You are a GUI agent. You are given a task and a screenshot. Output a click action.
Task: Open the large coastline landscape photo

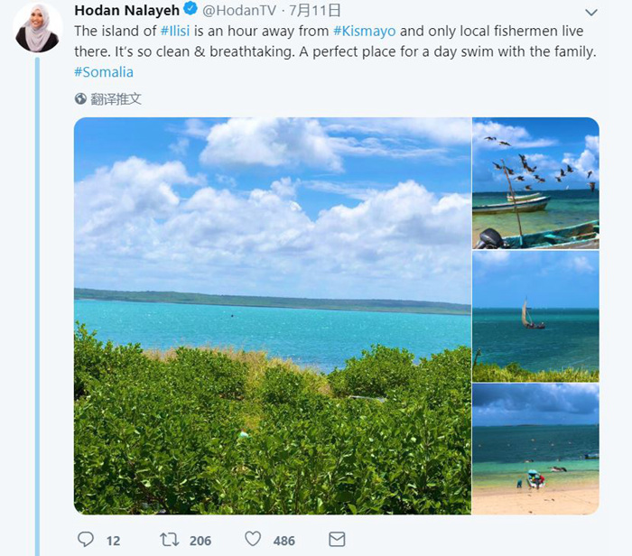point(272,316)
